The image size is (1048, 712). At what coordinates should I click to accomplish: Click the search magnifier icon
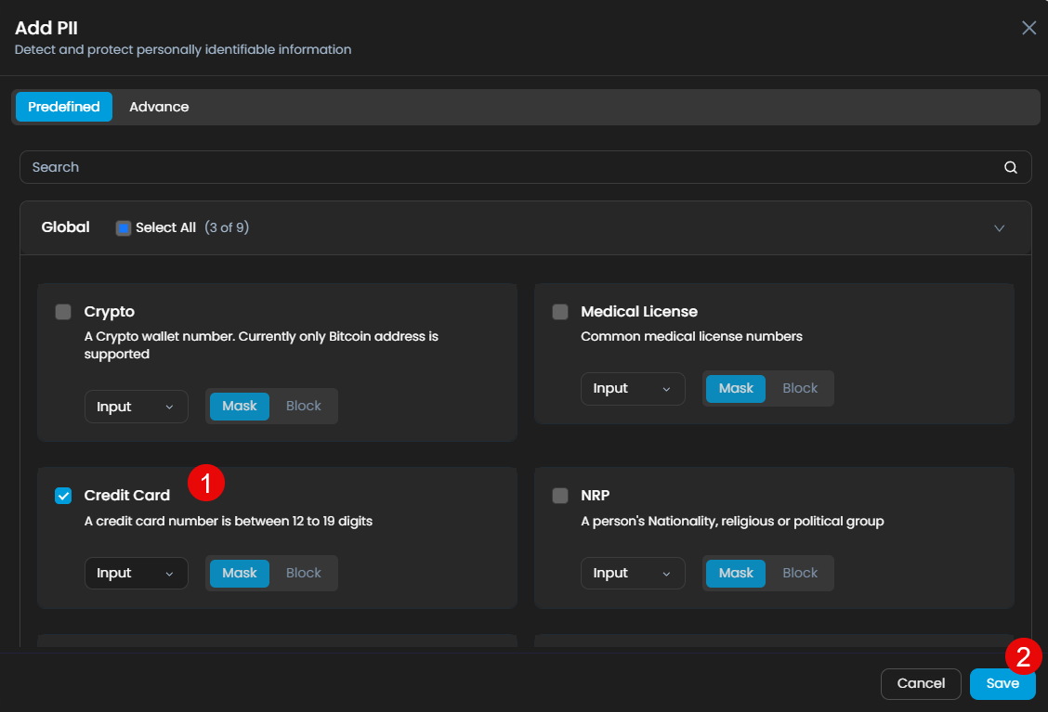(x=1010, y=168)
